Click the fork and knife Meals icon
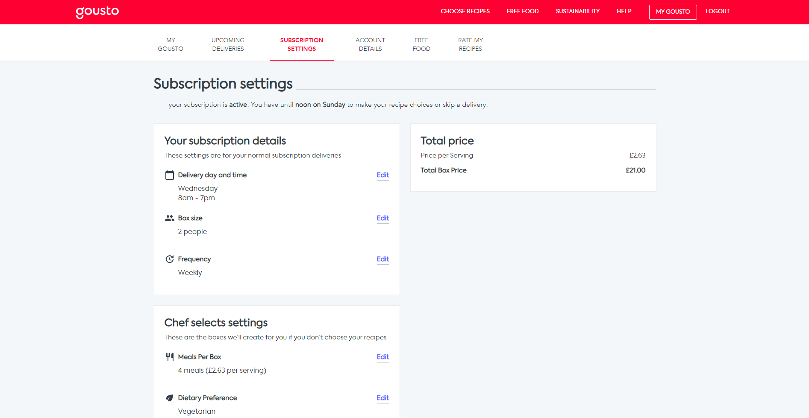The image size is (809, 418). click(170, 357)
